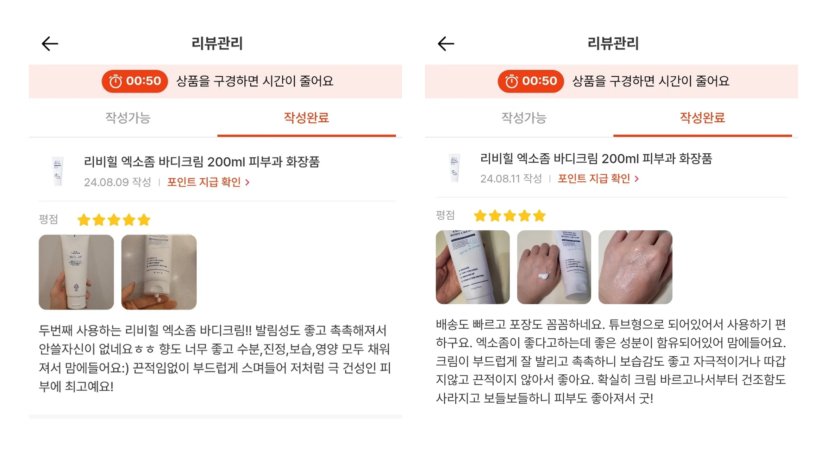The width and height of the screenshot is (827, 456).
Task: Switch to 작성가능 tab in right panel
Action: 524,118
